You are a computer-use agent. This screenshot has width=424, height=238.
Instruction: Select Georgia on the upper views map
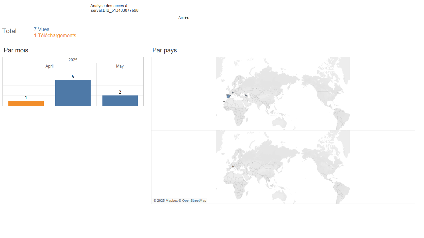246,95
